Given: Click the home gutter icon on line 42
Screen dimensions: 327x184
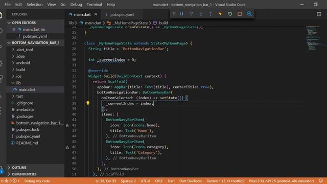Looking at the screenshot, I should click(x=67, y=125).
